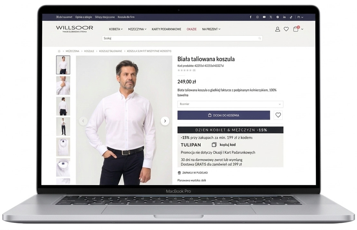This screenshot has height=230, width=357.
Task: Open the Instagram profile icon
Action: (x=257, y=17)
